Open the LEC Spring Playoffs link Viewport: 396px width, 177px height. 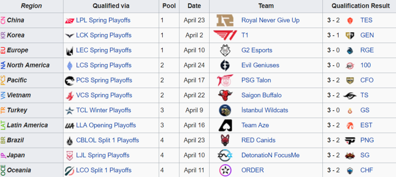click(x=103, y=50)
